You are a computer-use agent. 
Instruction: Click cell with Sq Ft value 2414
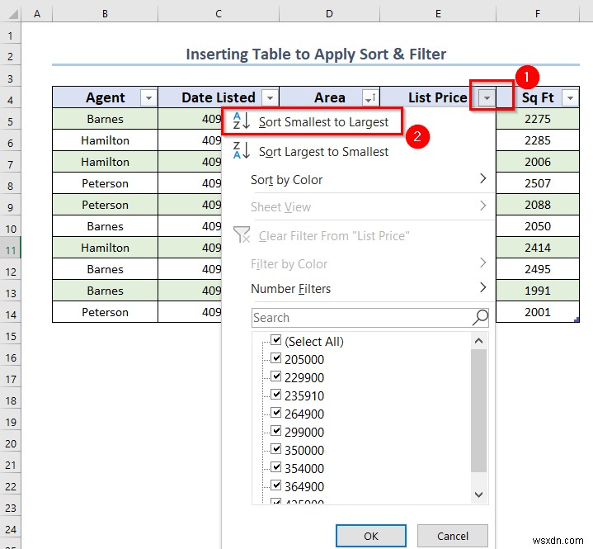538,248
